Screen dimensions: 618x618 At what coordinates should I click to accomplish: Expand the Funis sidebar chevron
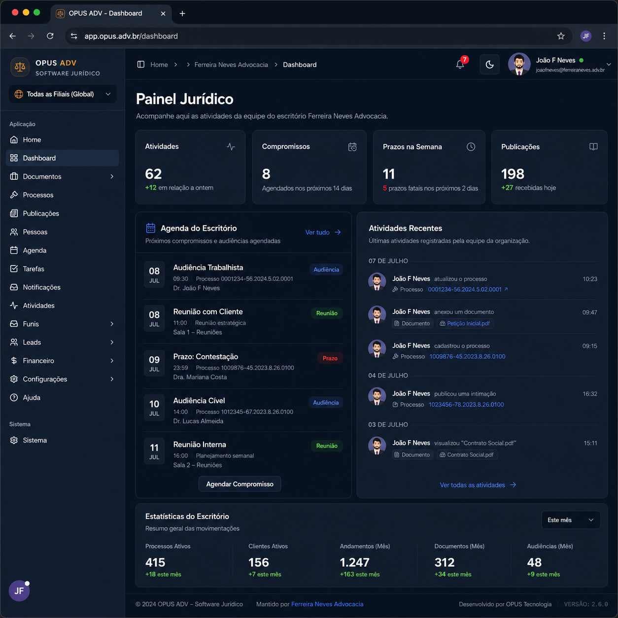[x=112, y=324]
